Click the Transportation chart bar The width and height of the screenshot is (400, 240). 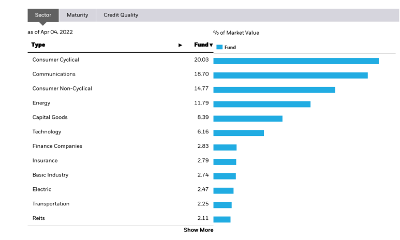[x=223, y=205]
